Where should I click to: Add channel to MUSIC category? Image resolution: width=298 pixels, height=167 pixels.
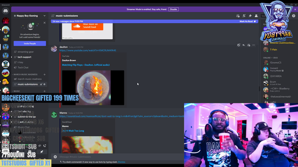click(x=45, y=91)
